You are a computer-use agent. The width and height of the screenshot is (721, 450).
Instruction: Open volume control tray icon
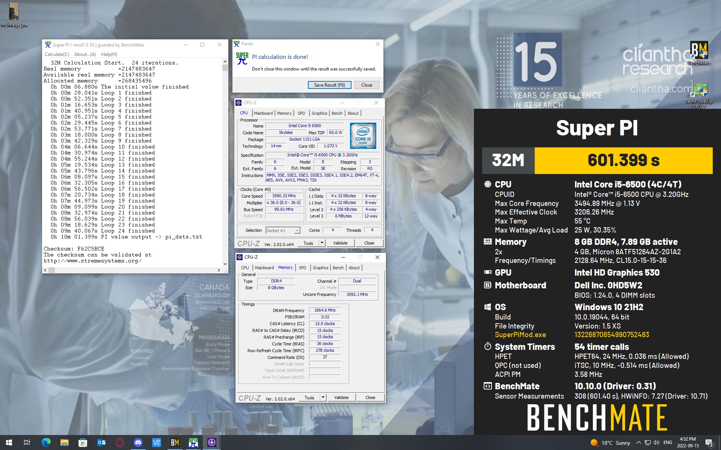tap(656, 443)
